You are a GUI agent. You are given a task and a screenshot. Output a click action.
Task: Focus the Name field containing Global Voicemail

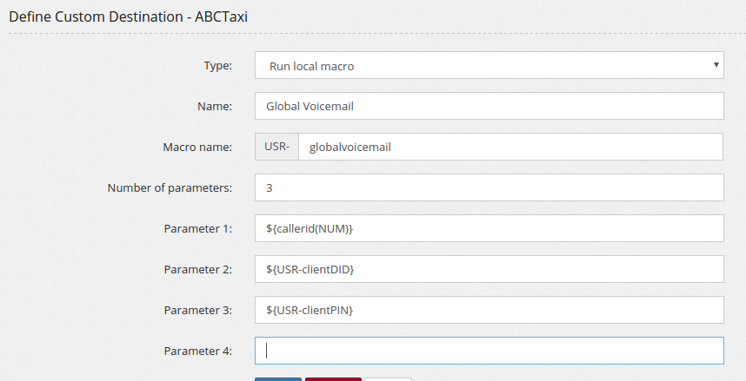[490, 106]
